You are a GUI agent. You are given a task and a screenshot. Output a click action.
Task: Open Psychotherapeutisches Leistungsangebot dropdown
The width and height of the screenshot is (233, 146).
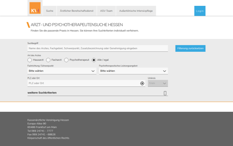tap(134, 71)
